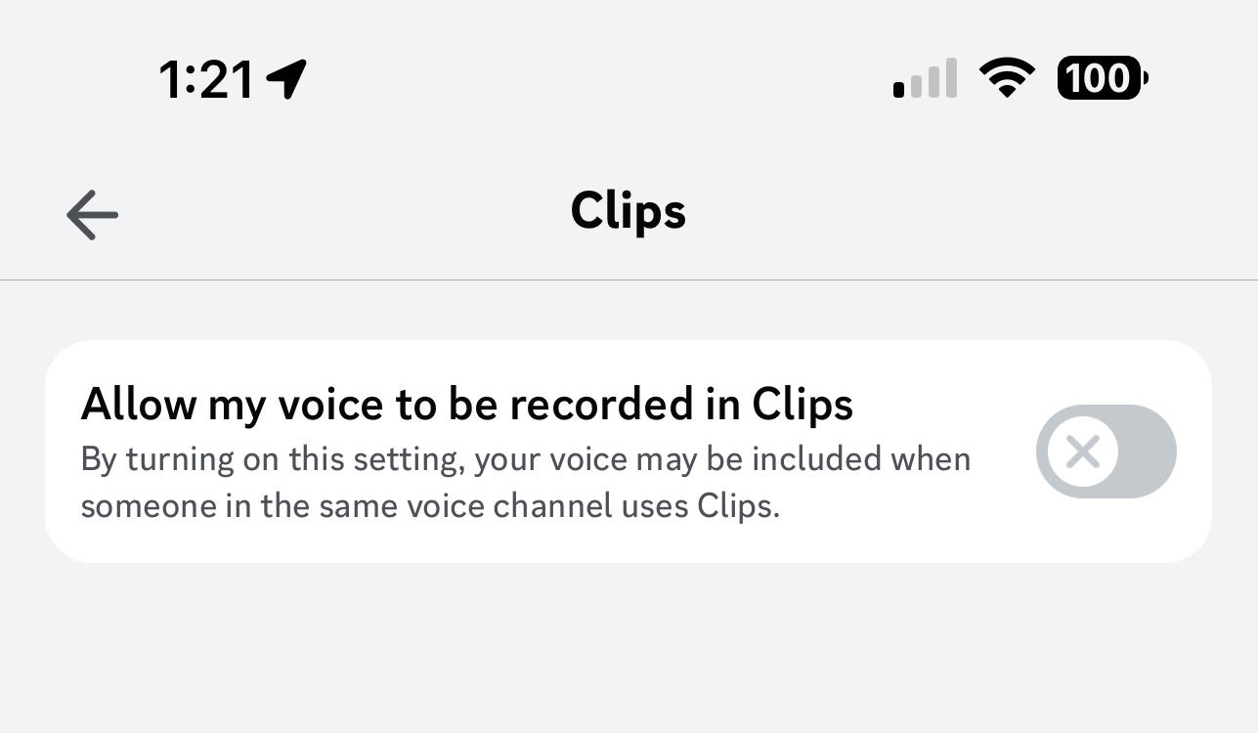Click the gray track of the voice toggle

point(1146,452)
